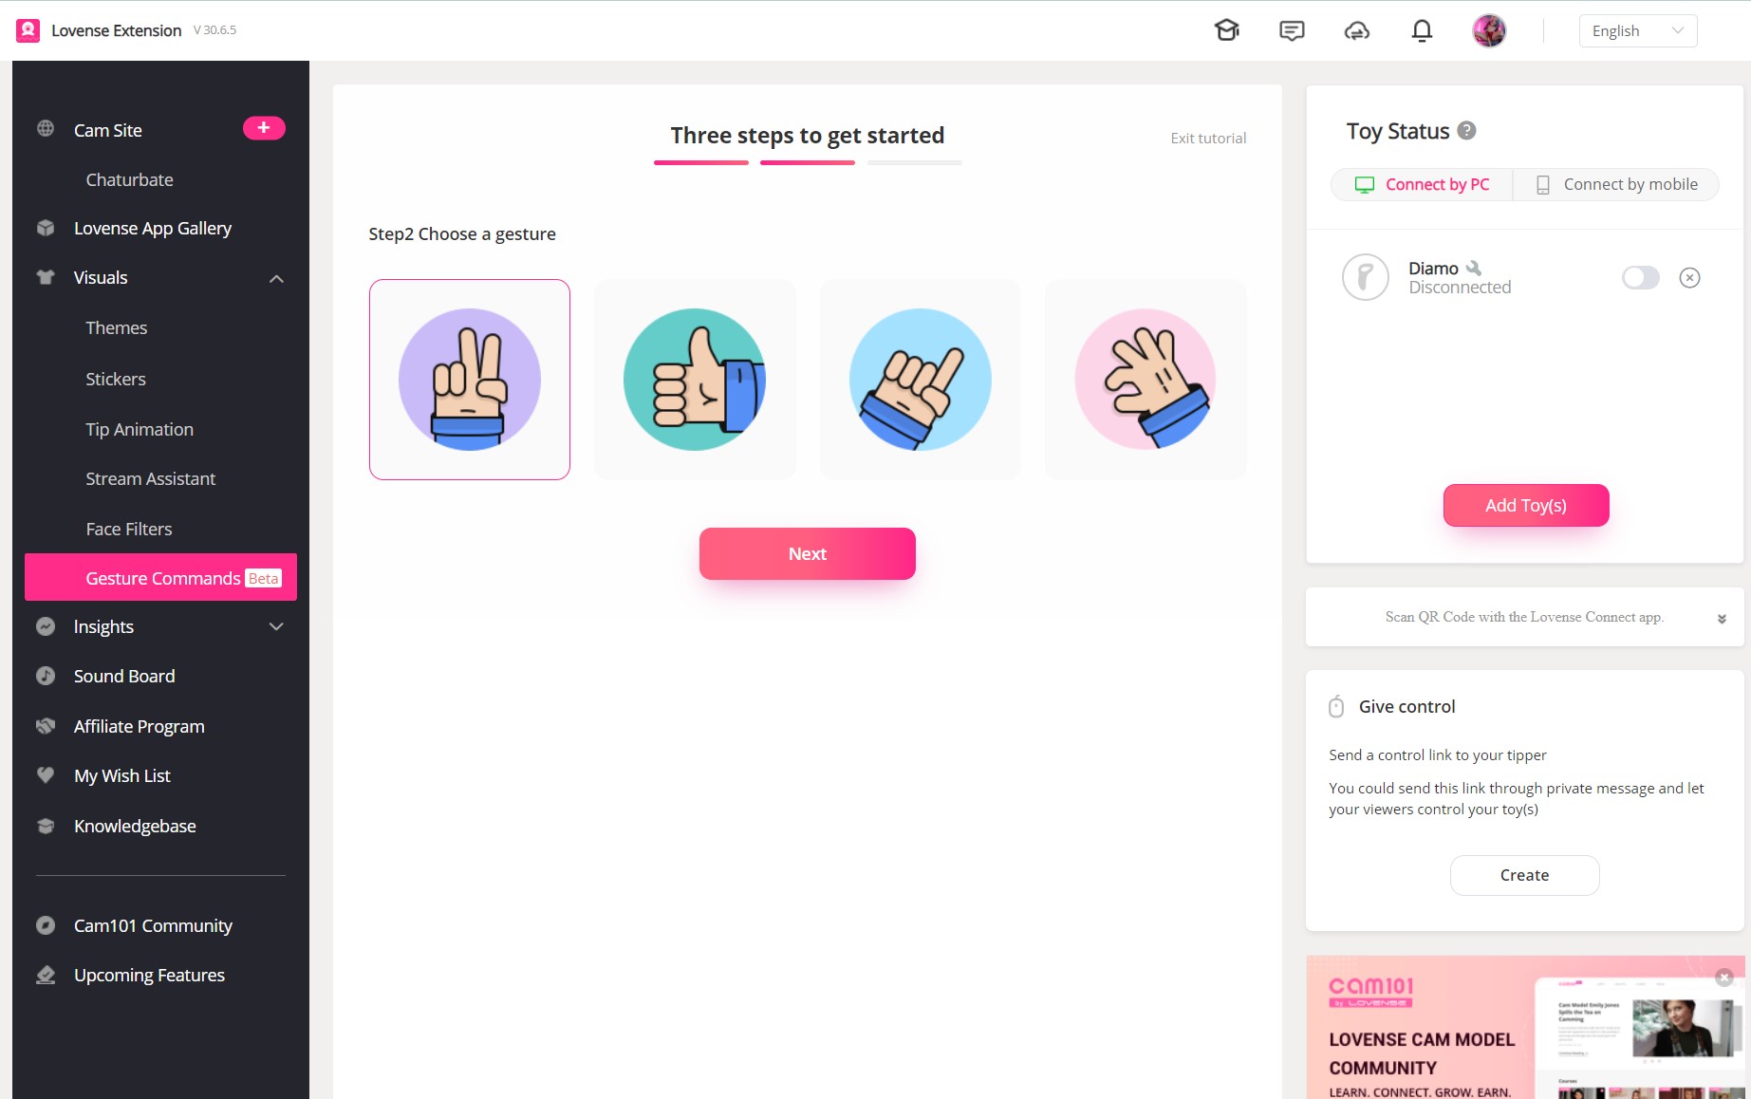Open the English language dropdown
The width and height of the screenshot is (1751, 1099).
(x=1637, y=30)
